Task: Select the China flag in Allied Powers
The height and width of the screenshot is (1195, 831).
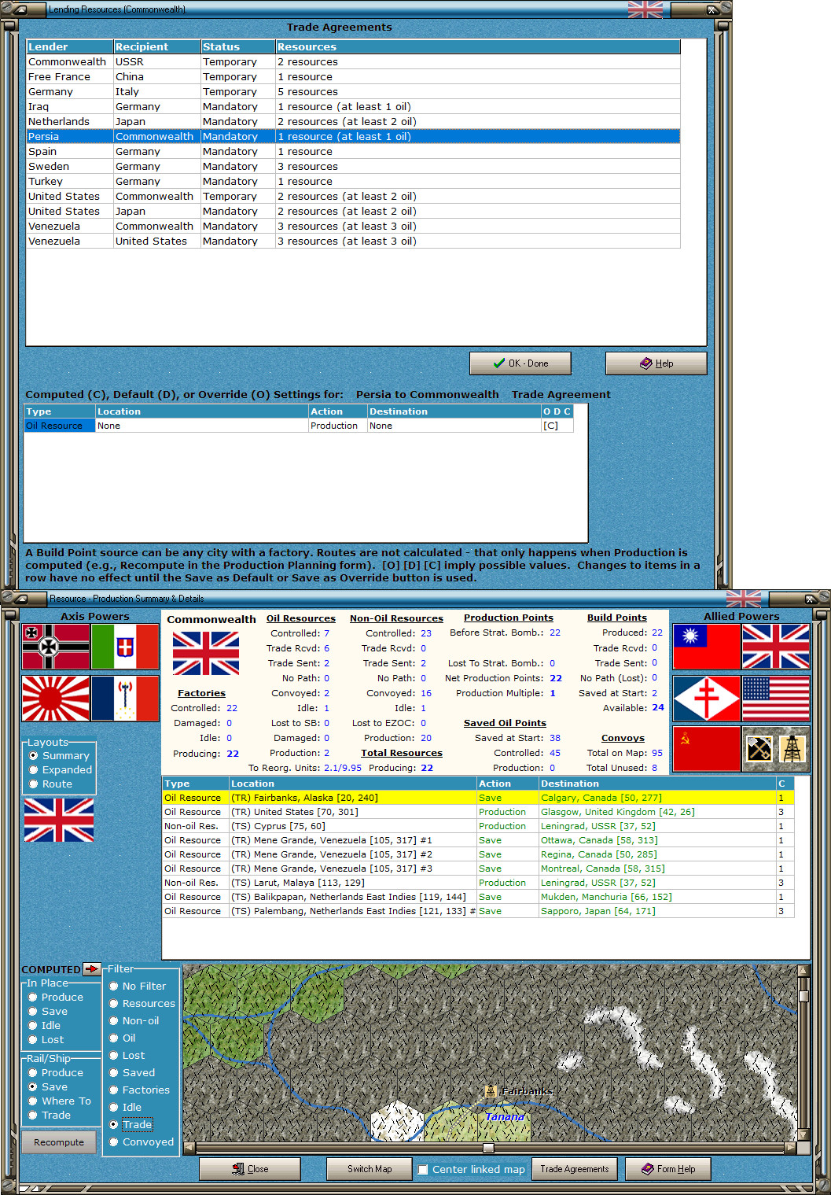Action: pos(707,647)
